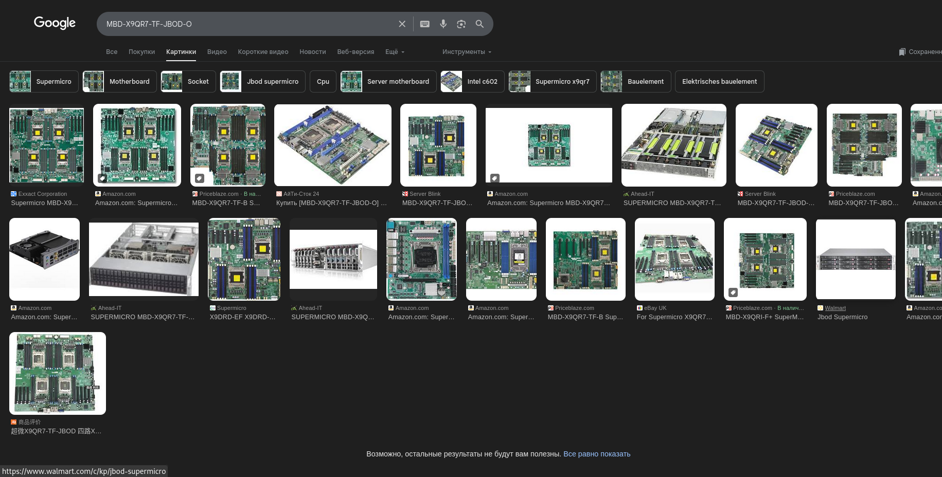This screenshot has width=942, height=477.
Task: Start voice search with microphone icon
Action: pyautogui.click(x=443, y=24)
